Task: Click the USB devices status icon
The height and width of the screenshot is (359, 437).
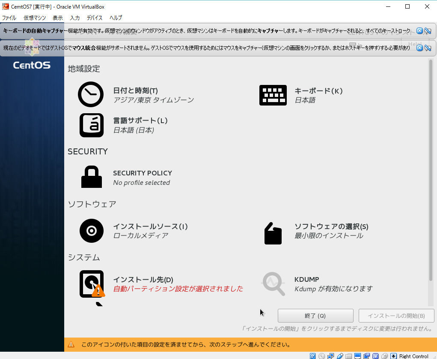Action: click(x=340, y=356)
